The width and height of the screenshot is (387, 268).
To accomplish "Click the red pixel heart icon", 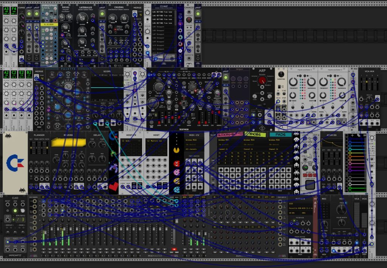I will (x=113, y=186).
